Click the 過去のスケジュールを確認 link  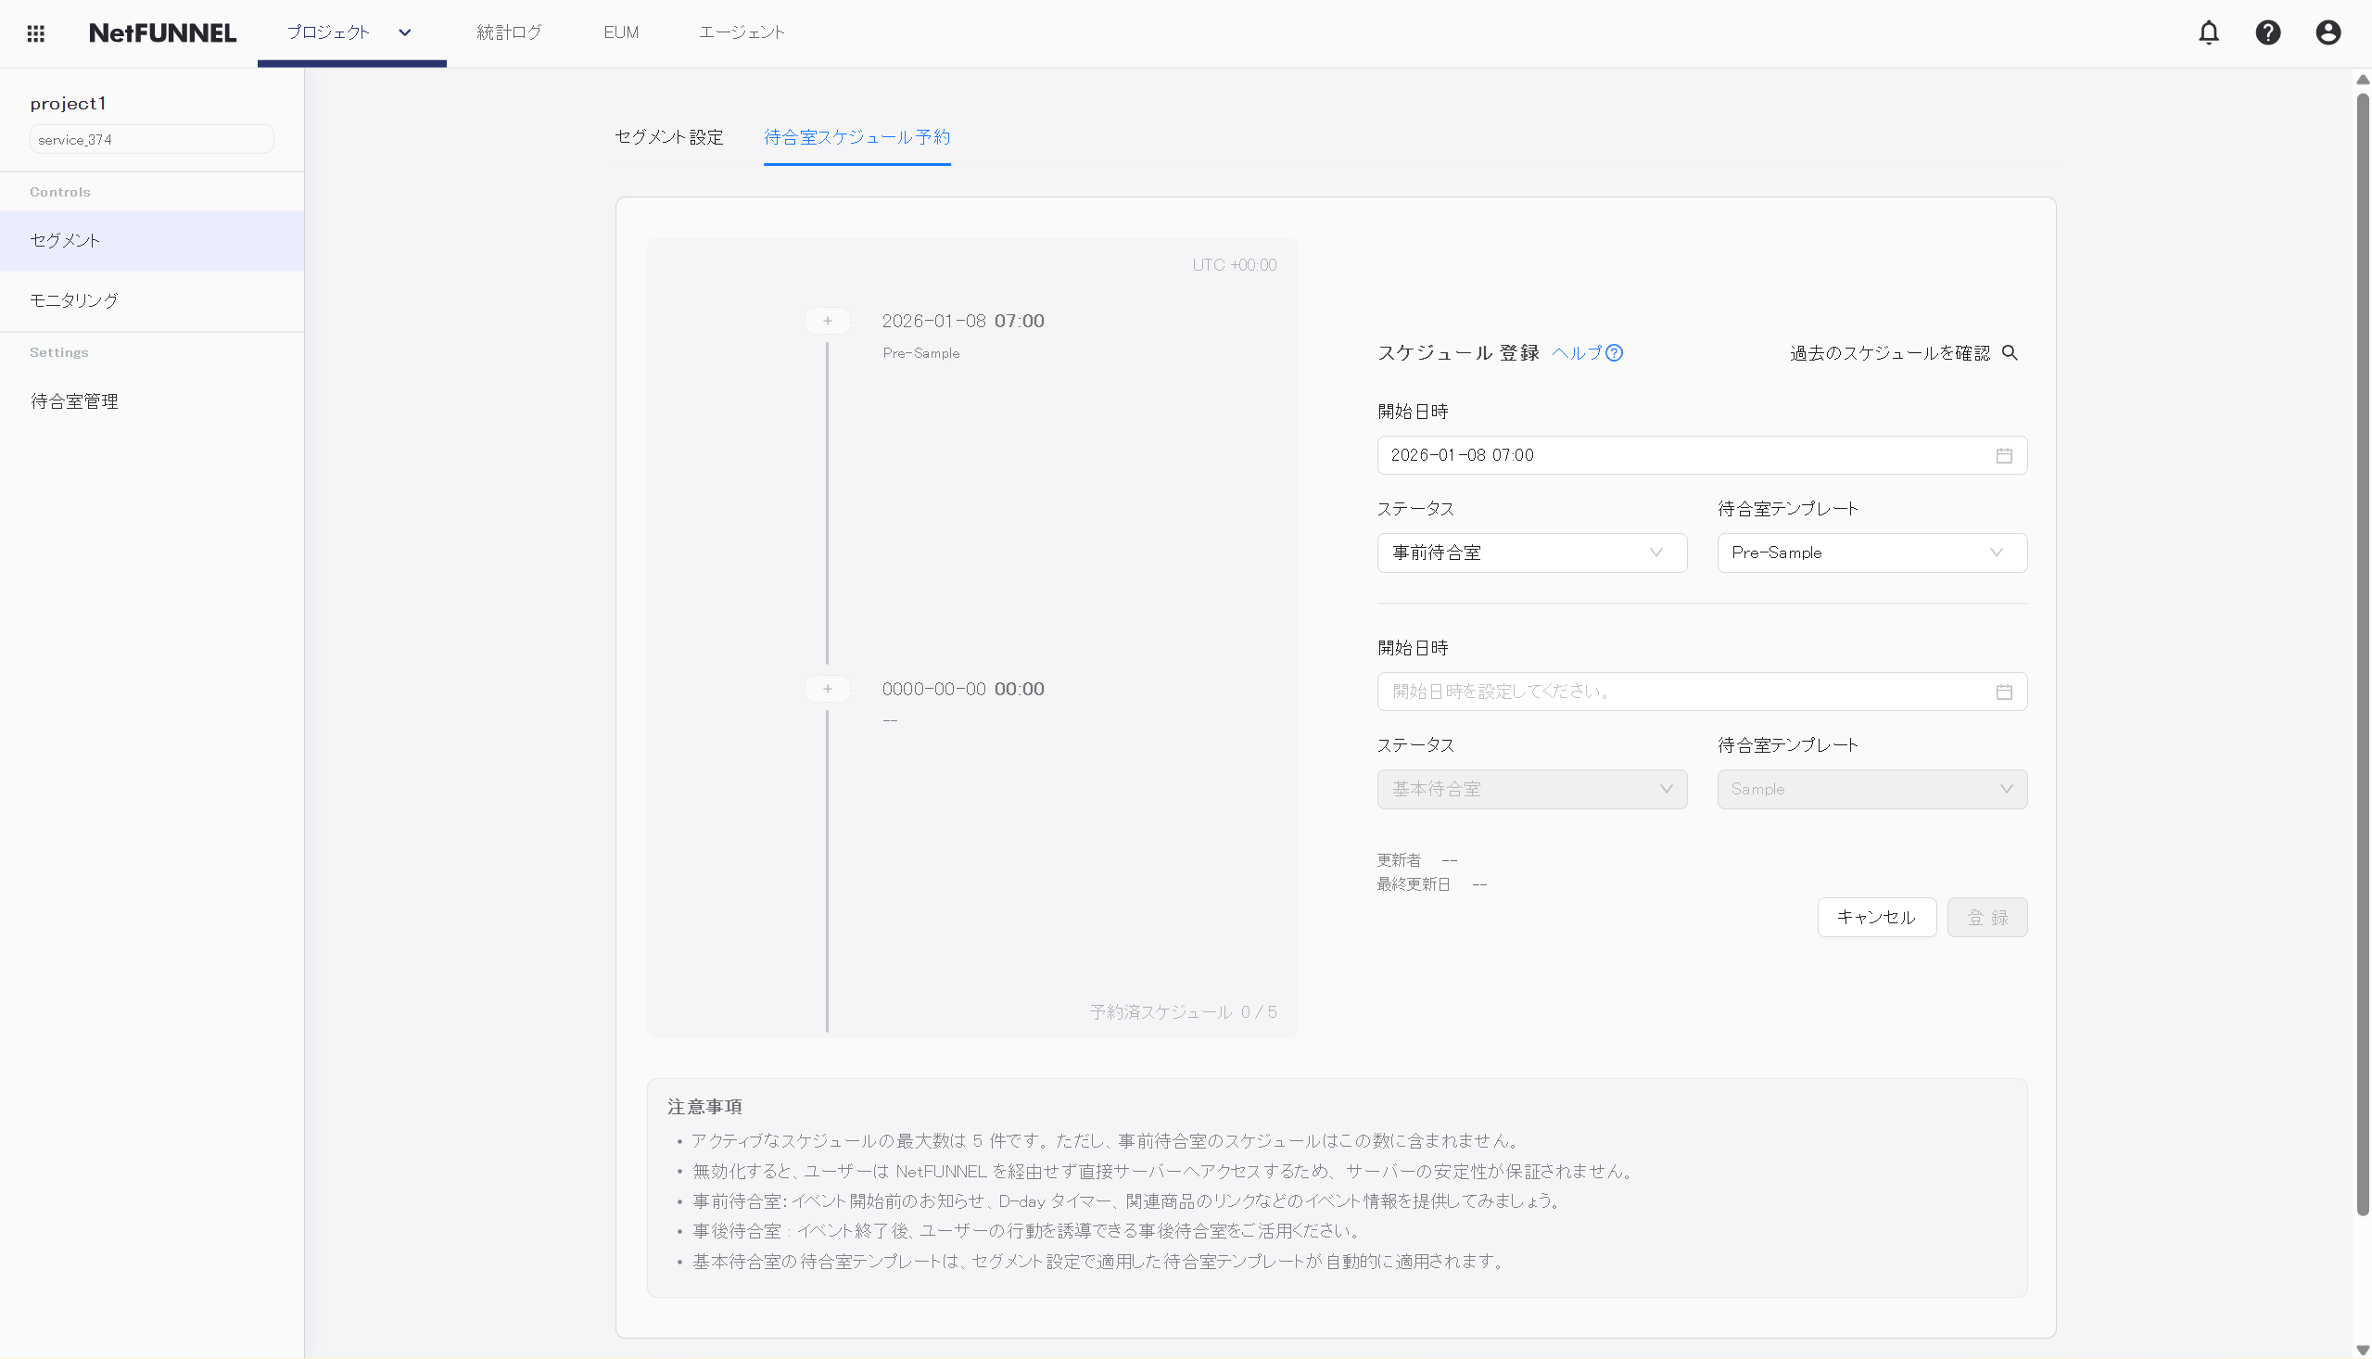pyautogui.click(x=1889, y=353)
